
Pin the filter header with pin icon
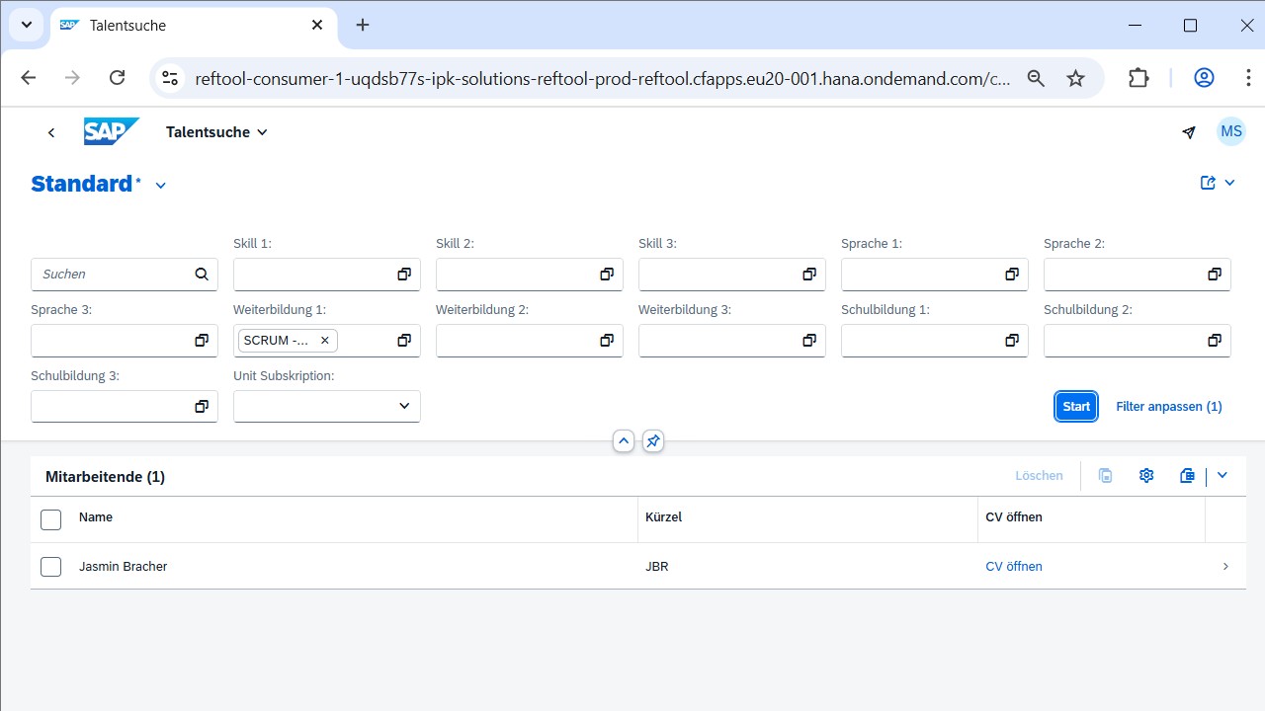click(x=652, y=441)
